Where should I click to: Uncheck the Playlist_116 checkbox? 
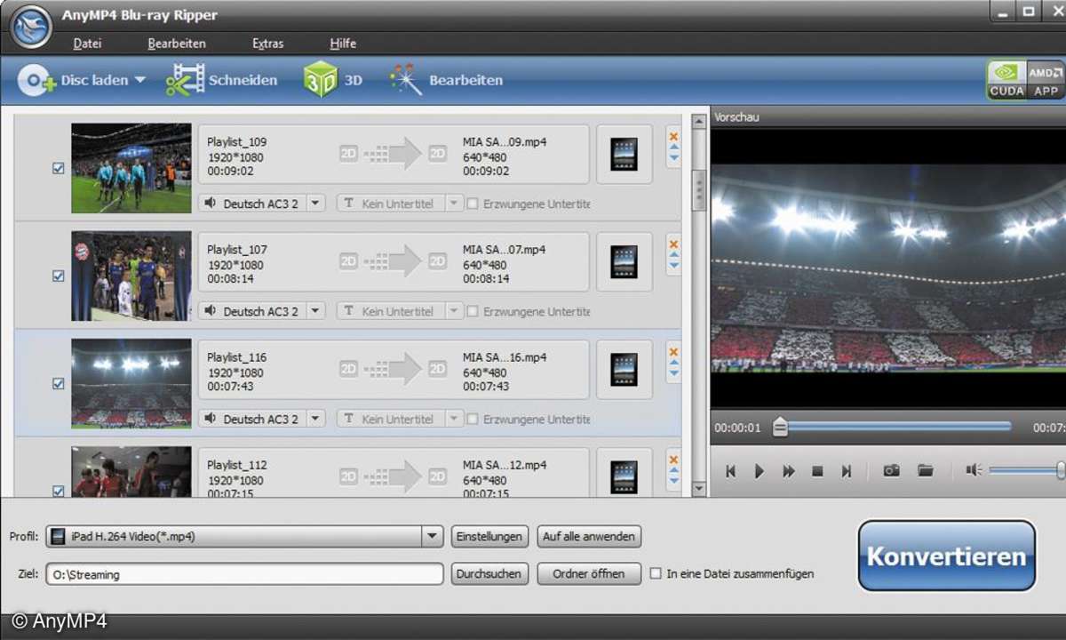[59, 383]
